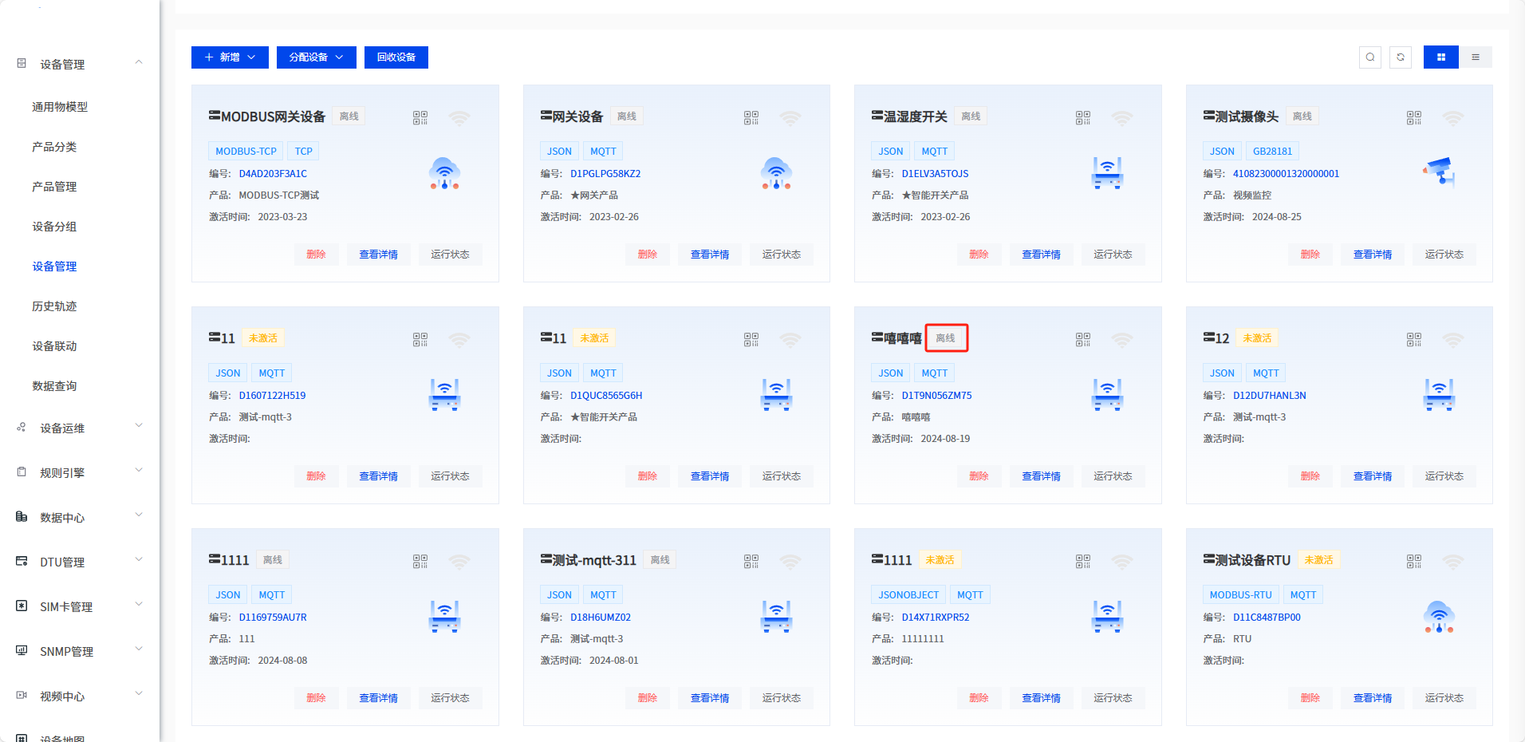Click device number D4AD203F3A1C
The height and width of the screenshot is (742, 1525).
point(273,174)
